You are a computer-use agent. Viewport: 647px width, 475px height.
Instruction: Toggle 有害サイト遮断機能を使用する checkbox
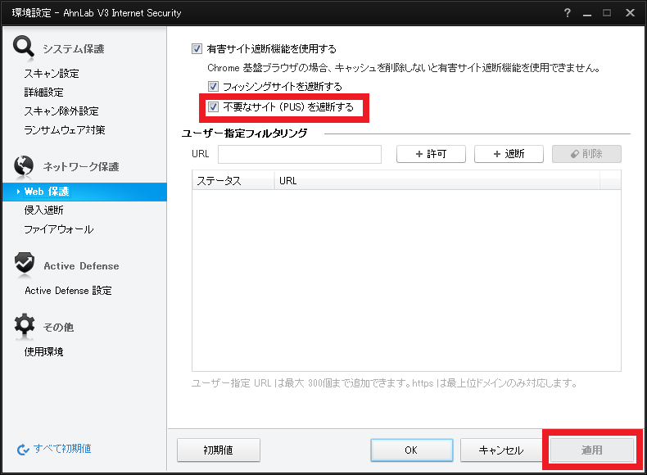click(197, 48)
